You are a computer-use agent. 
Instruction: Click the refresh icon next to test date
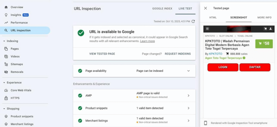pos(193,21)
